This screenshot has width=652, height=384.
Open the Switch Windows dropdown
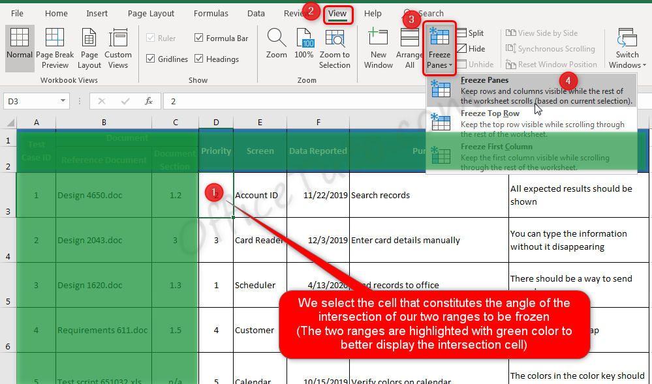tap(627, 46)
